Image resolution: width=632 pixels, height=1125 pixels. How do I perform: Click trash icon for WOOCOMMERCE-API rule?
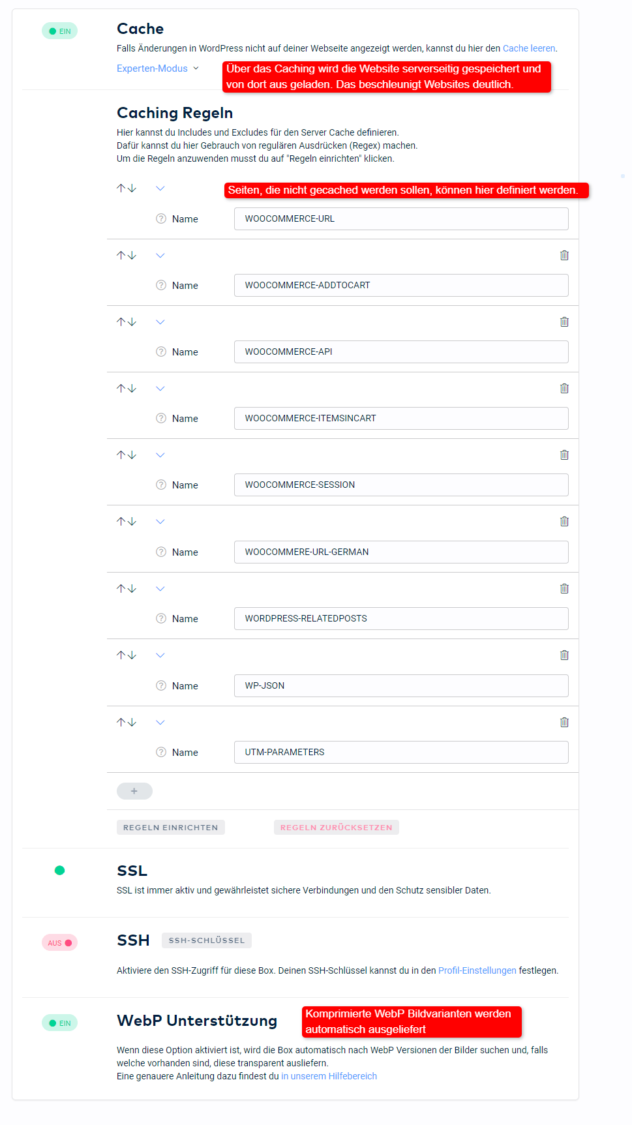click(x=564, y=322)
